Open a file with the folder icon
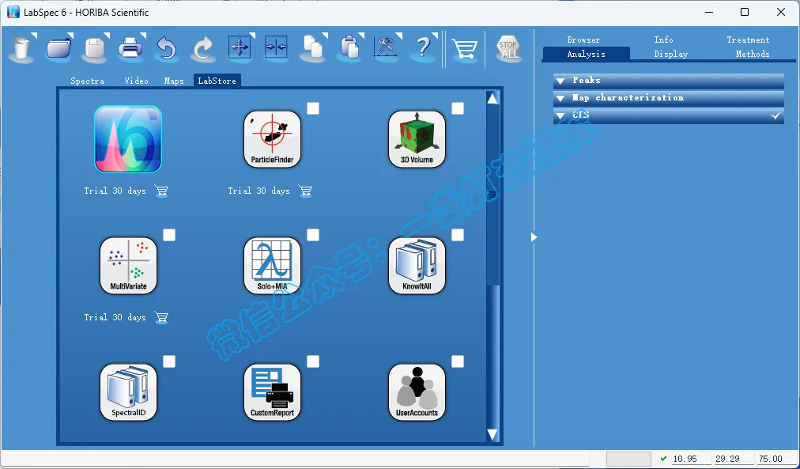The height and width of the screenshot is (469, 800). click(x=58, y=49)
